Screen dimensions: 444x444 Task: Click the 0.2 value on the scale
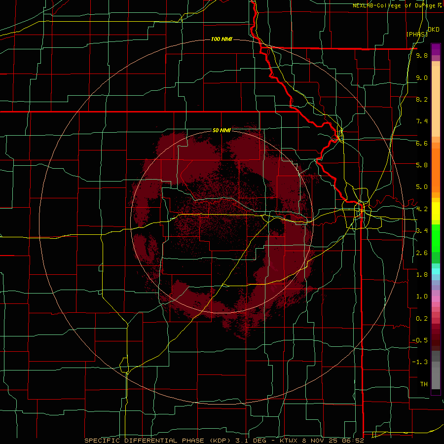[x=422, y=318]
